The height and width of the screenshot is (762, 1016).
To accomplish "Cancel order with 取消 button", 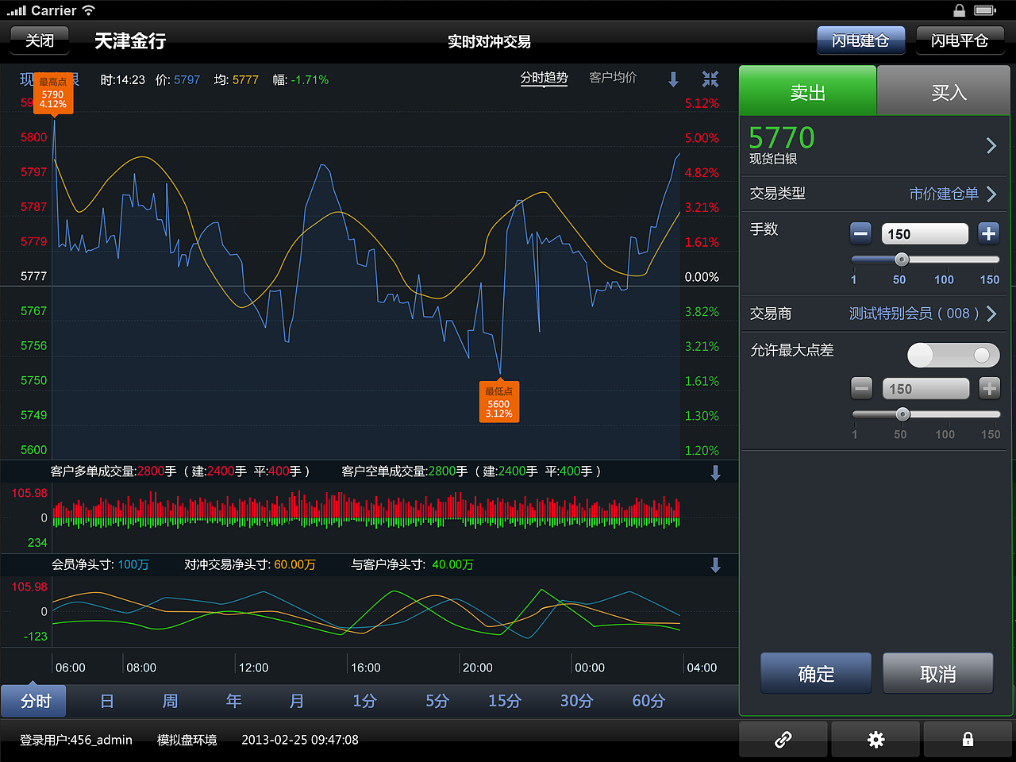I will click(938, 674).
